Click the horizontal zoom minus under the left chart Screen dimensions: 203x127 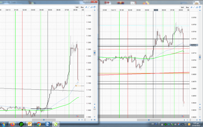click(82, 120)
